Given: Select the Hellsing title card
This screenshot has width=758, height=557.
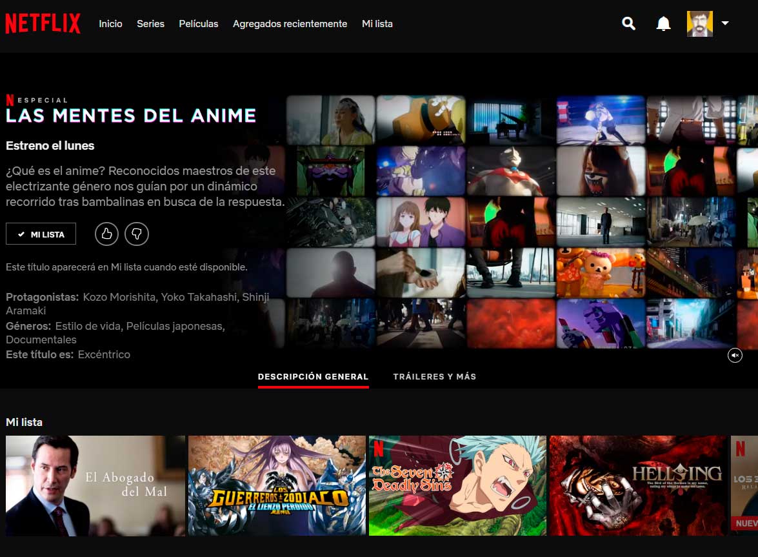Looking at the screenshot, I should click(x=638, y=485).
